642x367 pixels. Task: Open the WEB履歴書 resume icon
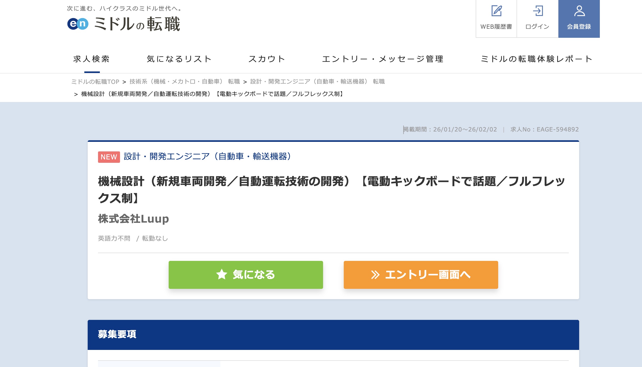[x=496, y=11]
